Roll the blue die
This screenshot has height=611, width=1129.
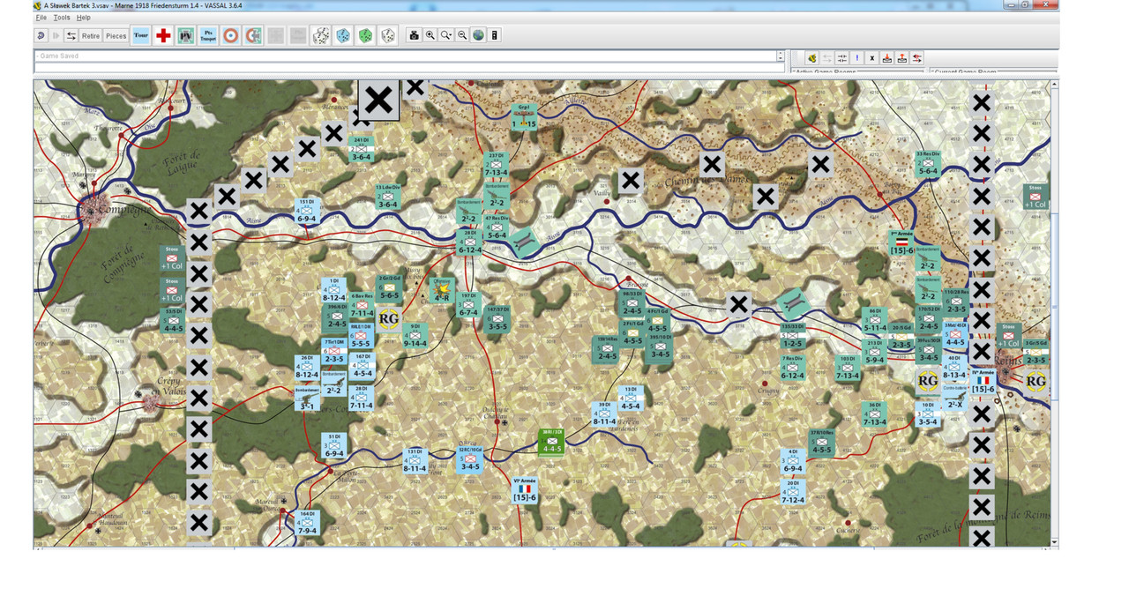[x=343, y=35]
